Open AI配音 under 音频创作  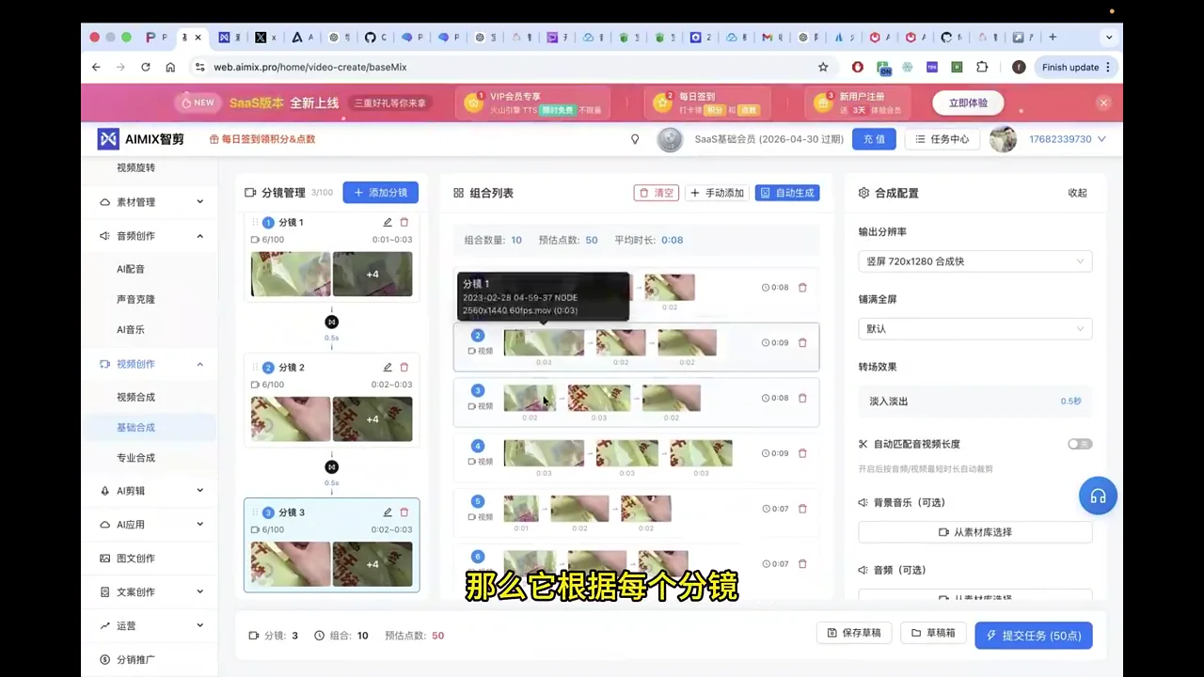point(131,269)
